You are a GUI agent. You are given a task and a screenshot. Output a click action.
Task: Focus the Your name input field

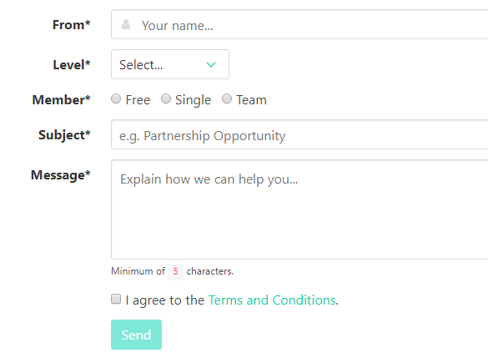click(299, 24)
